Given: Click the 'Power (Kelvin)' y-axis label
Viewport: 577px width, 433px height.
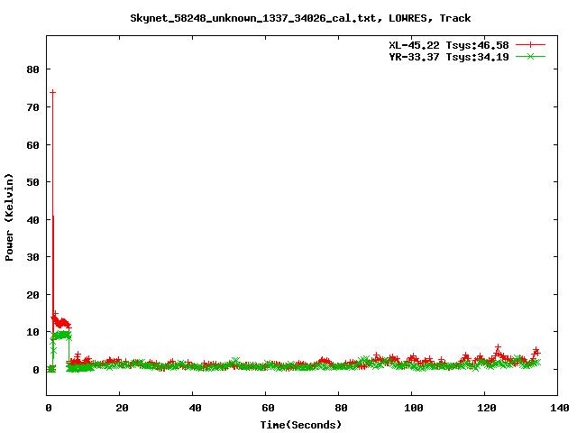Looking at the screenshot, I should (9, 217).
